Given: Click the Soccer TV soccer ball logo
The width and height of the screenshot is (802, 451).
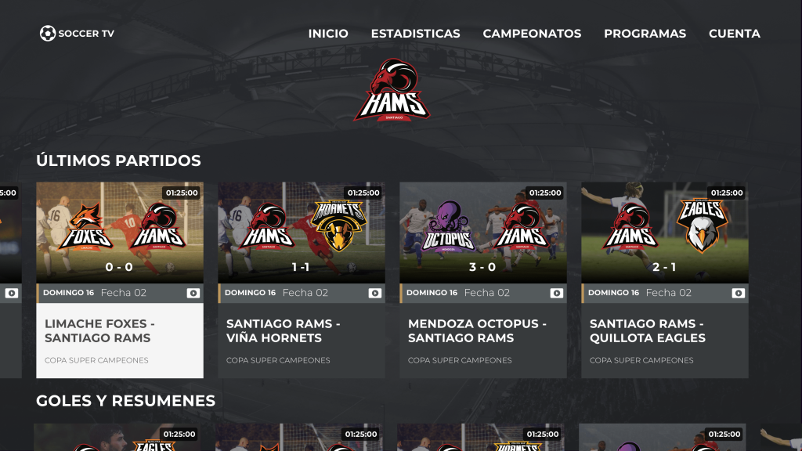Looking at the screenshot, I should tap(48, 33).
